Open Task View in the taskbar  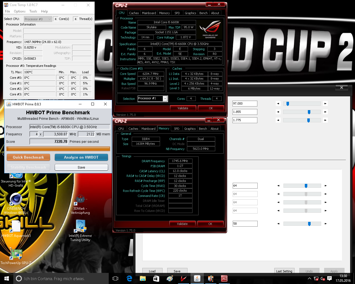115,278
